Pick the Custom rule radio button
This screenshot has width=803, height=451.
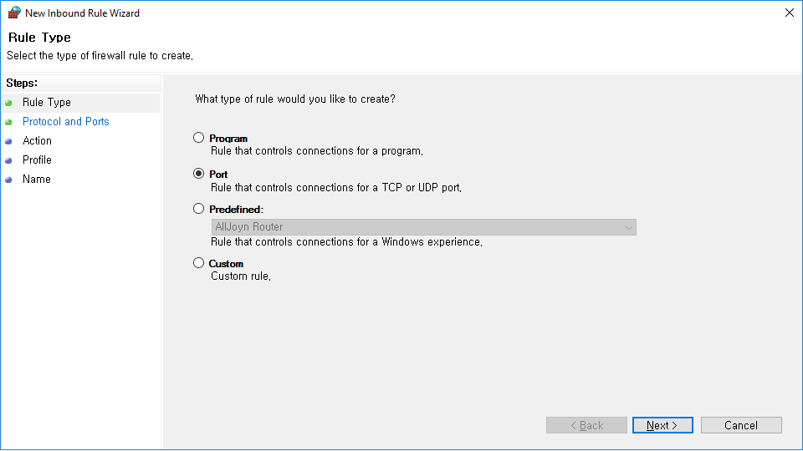198,263
